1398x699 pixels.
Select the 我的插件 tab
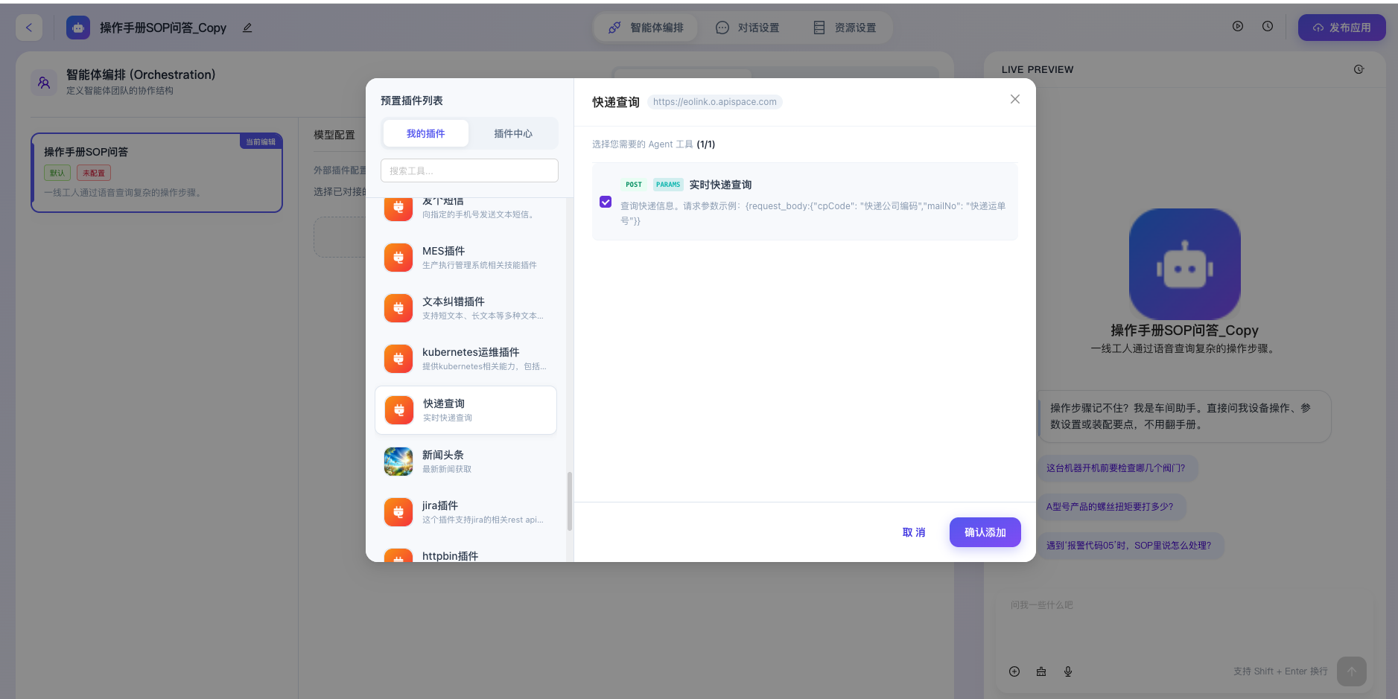[425, 134]
